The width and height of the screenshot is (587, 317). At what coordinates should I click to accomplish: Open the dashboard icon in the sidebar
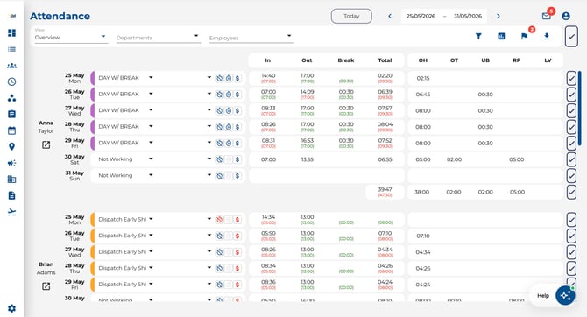[x=11, y=33]
